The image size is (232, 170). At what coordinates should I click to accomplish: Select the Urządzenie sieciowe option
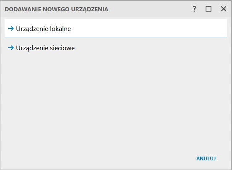pos(116,48)
